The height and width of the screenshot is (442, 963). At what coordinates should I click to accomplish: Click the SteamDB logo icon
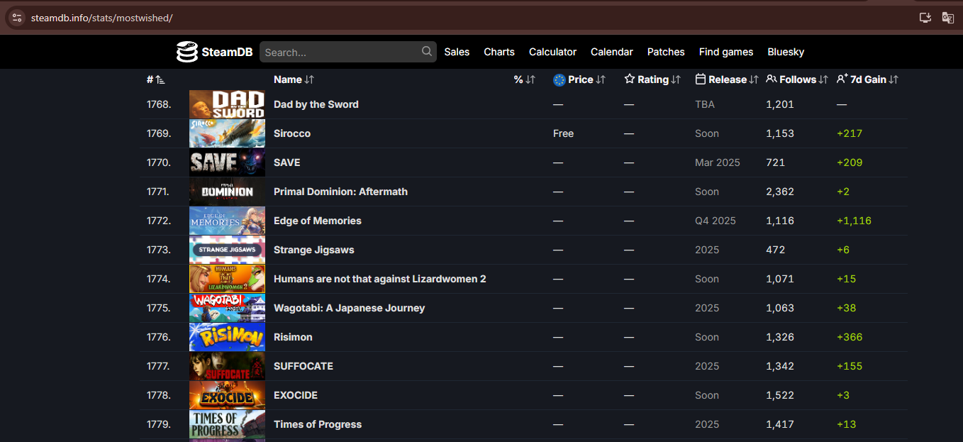click(187, 52)
